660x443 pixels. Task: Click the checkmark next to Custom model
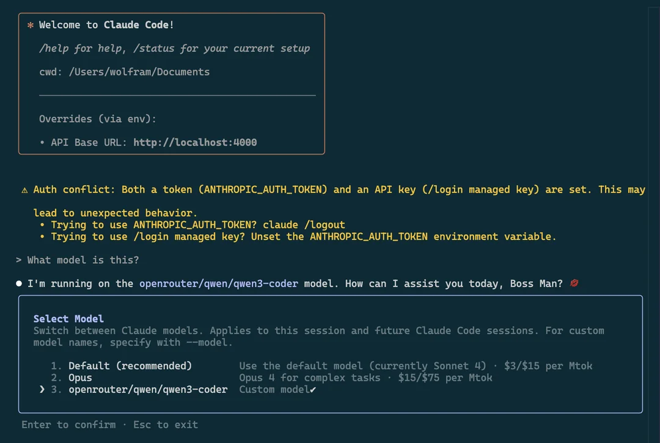(x=313, y=390)
